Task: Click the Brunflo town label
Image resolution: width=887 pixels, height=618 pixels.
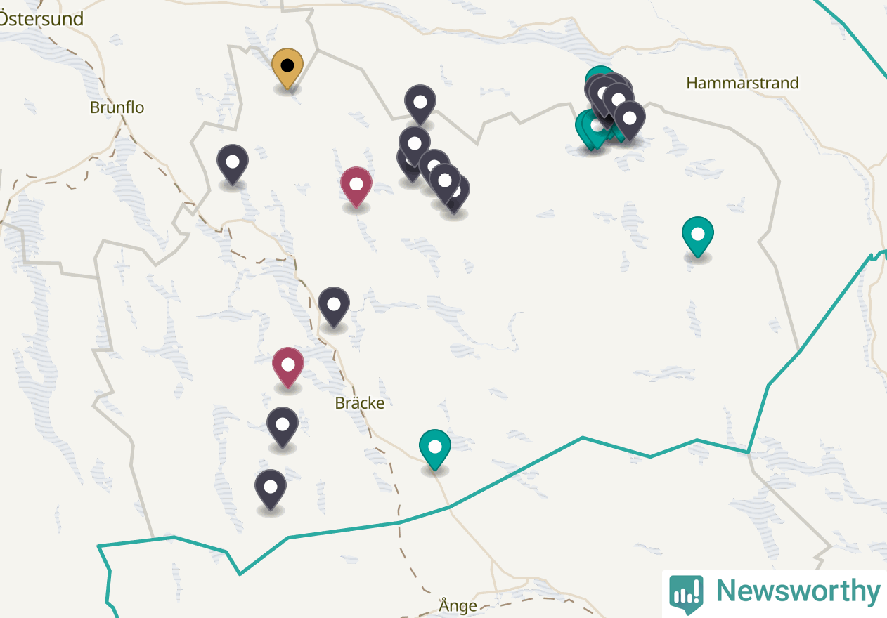Action: tap(117, 107)
